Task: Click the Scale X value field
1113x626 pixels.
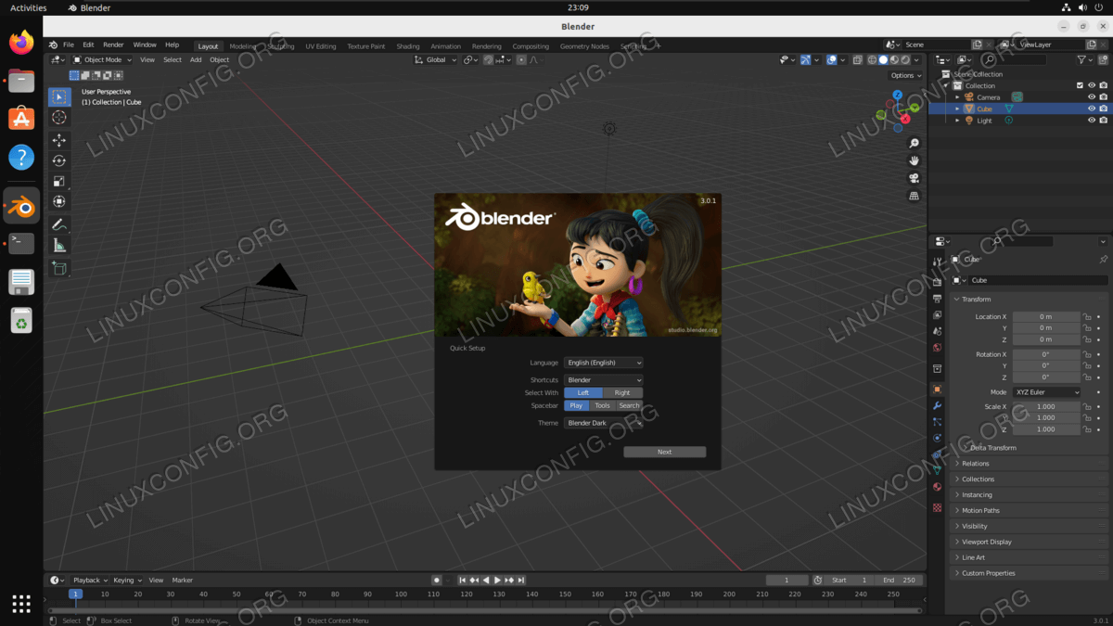Action: coord(1046,406)
